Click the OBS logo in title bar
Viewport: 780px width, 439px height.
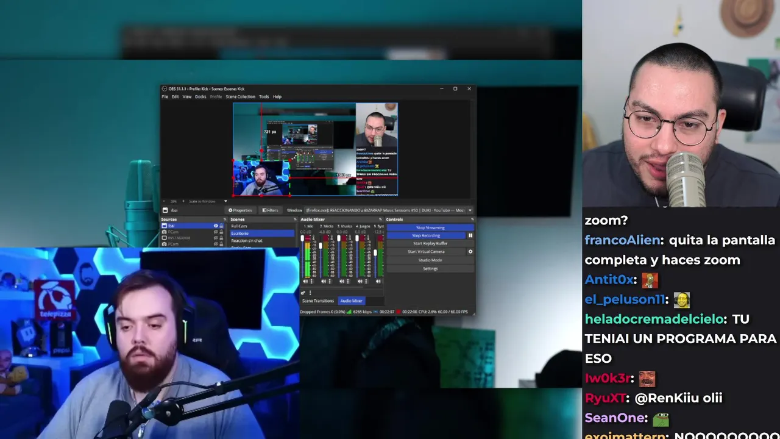click(x=165, y=89)
